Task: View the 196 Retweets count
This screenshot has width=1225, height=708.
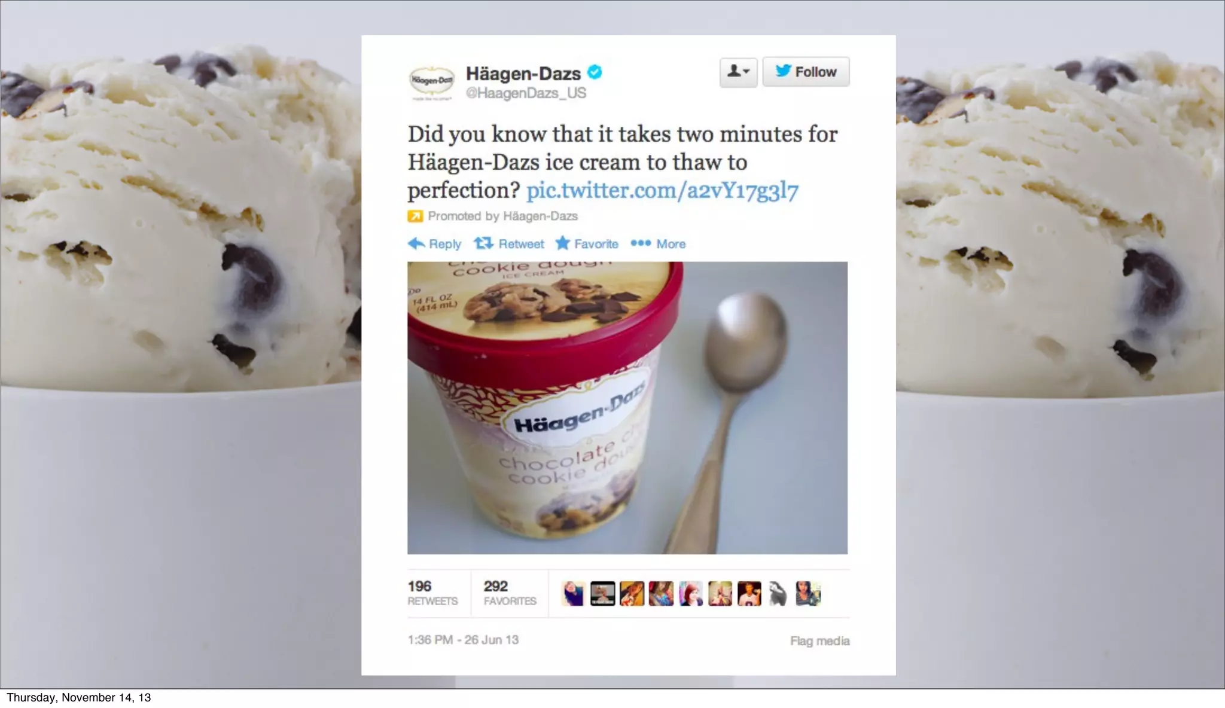Action: [x=432, y=593]
